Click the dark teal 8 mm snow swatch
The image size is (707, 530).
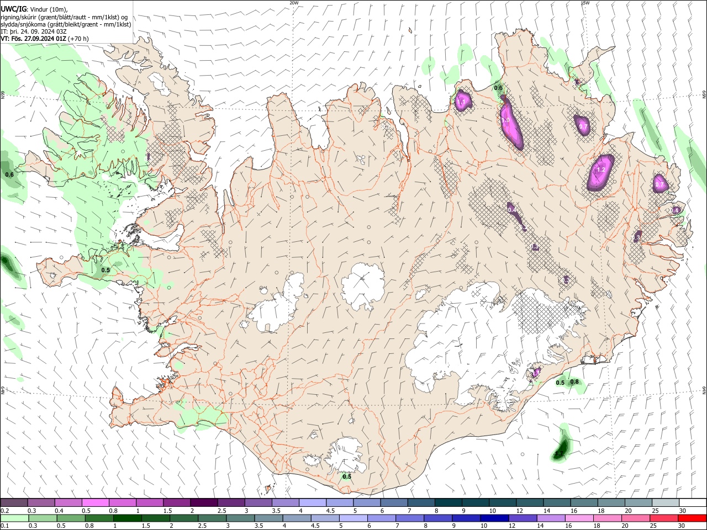click(x=448, y=502)
